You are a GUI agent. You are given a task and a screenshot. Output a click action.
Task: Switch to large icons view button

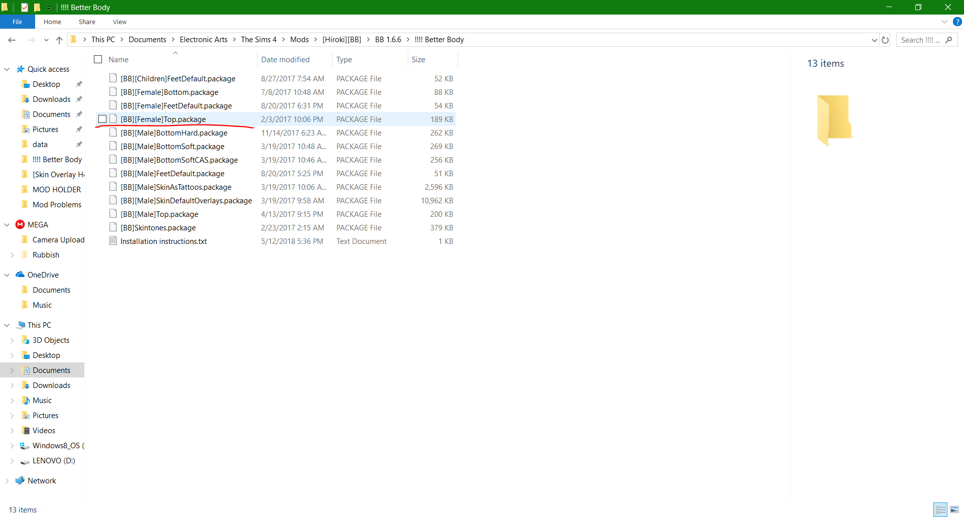[x=954, y=509]
